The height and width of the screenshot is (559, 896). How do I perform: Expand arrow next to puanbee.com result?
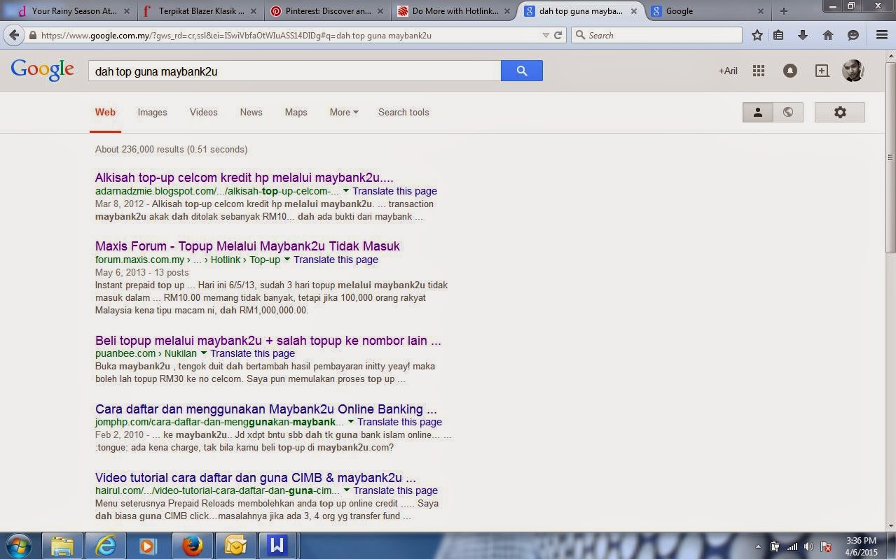coord(203,353)
